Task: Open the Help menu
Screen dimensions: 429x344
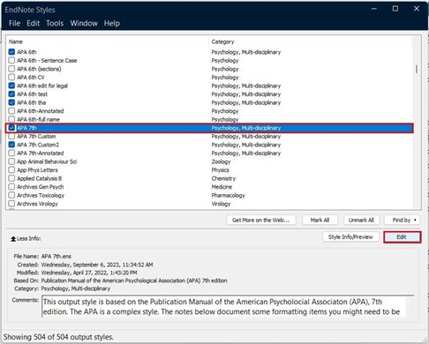Action: 112,23
